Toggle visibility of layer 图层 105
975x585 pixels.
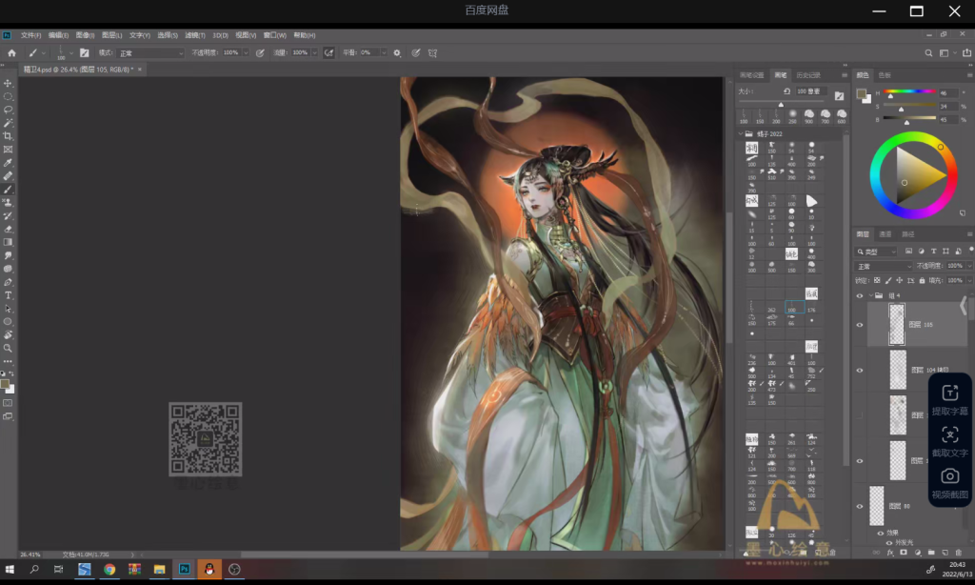pyautogui.click(x=860, y=325)
